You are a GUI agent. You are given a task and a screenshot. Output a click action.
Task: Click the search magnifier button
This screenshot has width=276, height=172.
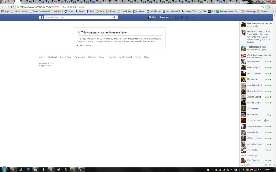tap(114, 17)
